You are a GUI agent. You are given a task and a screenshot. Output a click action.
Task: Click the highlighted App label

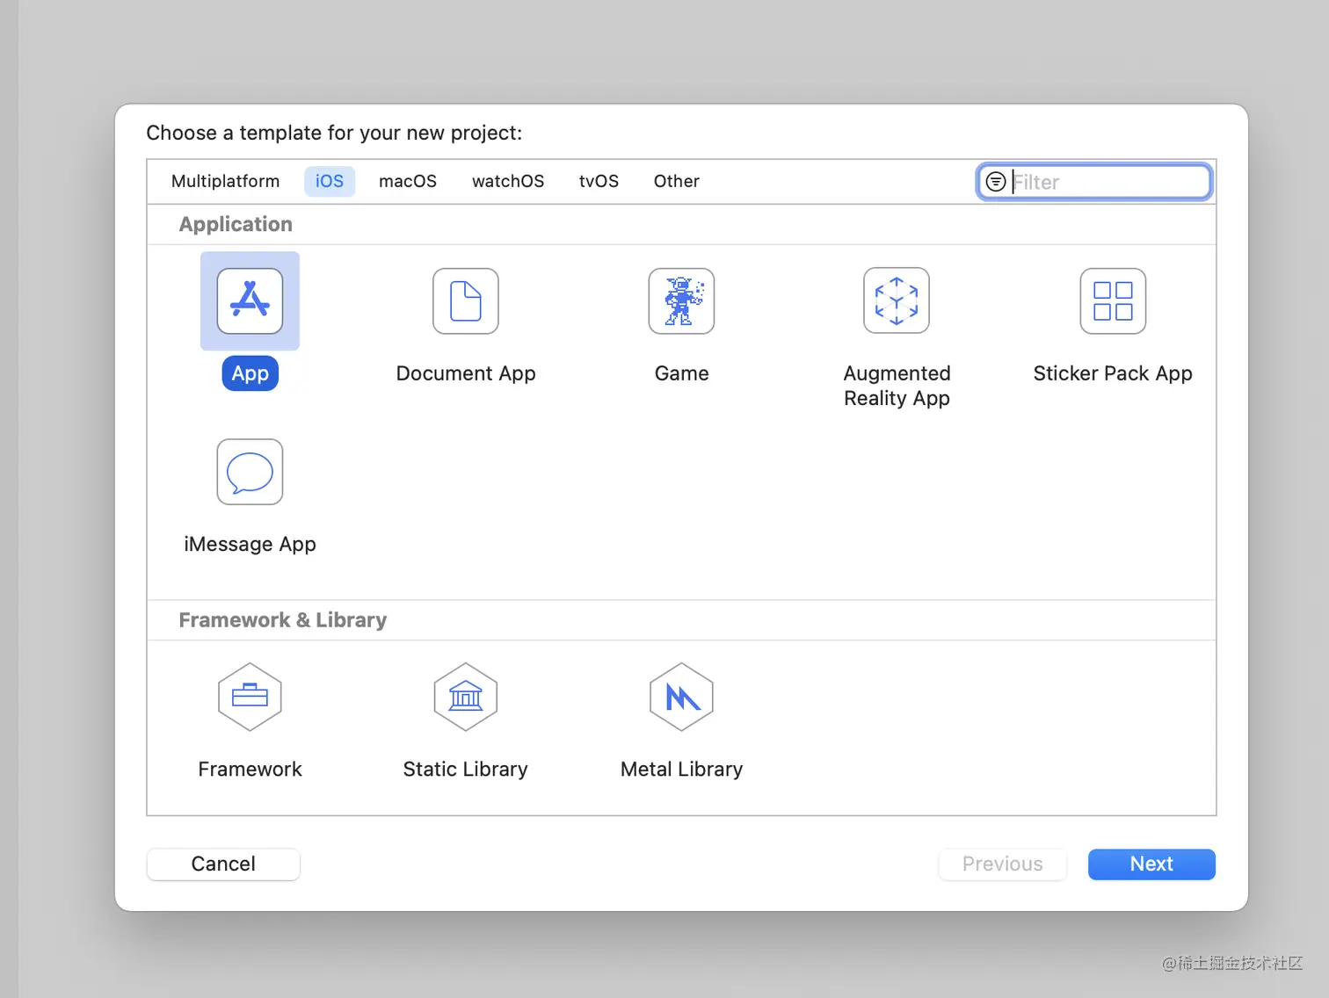[x=250, y=373]
